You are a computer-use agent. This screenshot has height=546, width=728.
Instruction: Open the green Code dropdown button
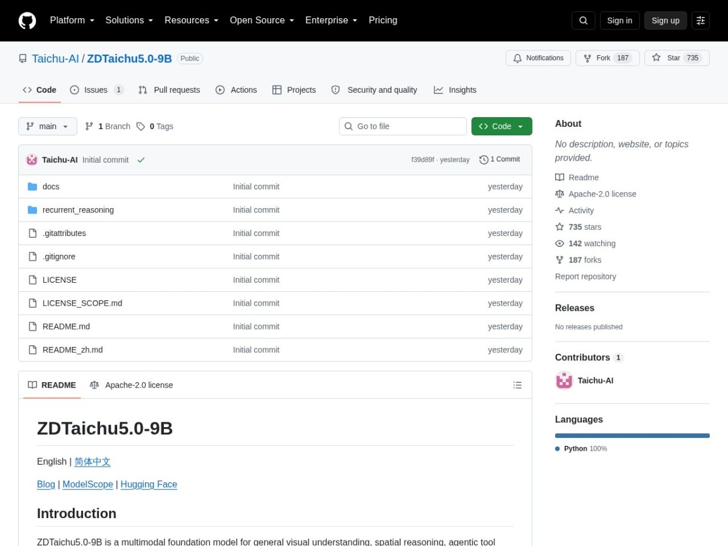coord(502,126)
